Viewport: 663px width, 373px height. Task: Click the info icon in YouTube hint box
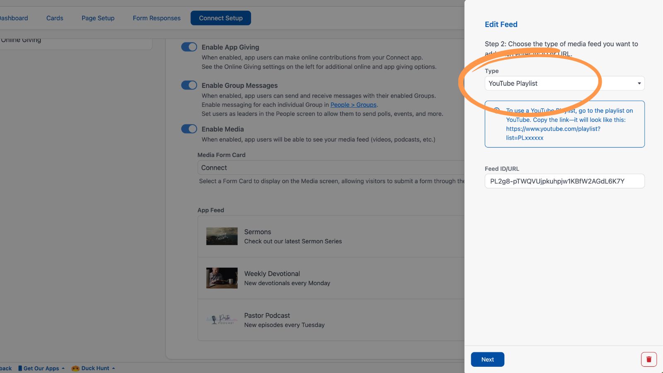click(x=496, y=110)
